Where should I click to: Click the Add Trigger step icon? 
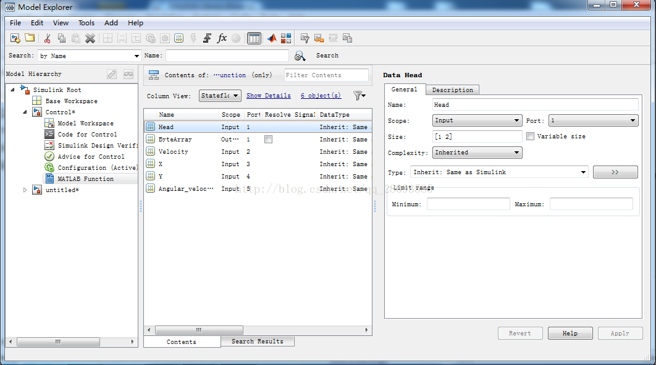point(207,38)
